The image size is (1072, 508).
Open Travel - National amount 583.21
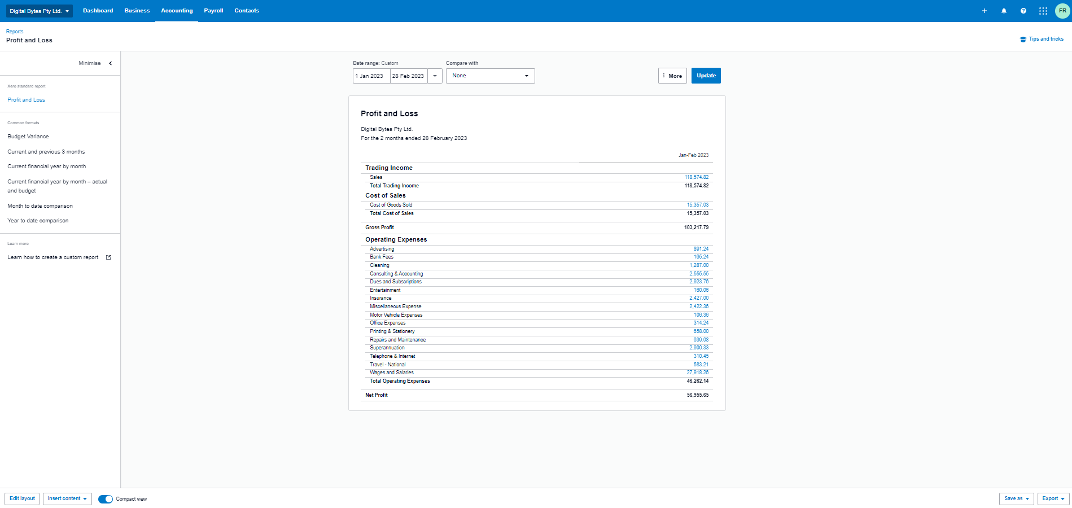point(701,365)
